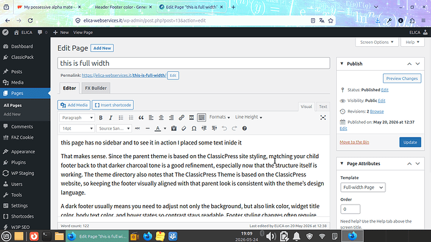
Task: Insert a bulleted list
Action: tap(121, 118)
